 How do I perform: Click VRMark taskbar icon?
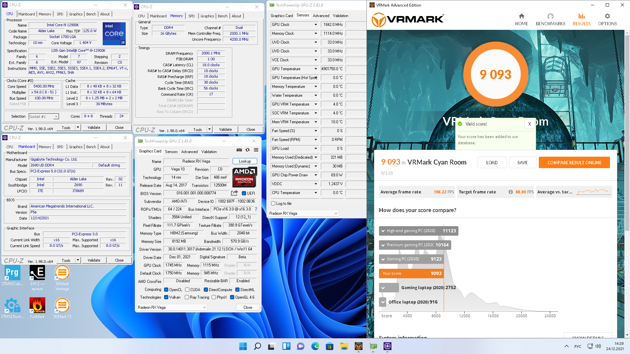coord(358,346)
